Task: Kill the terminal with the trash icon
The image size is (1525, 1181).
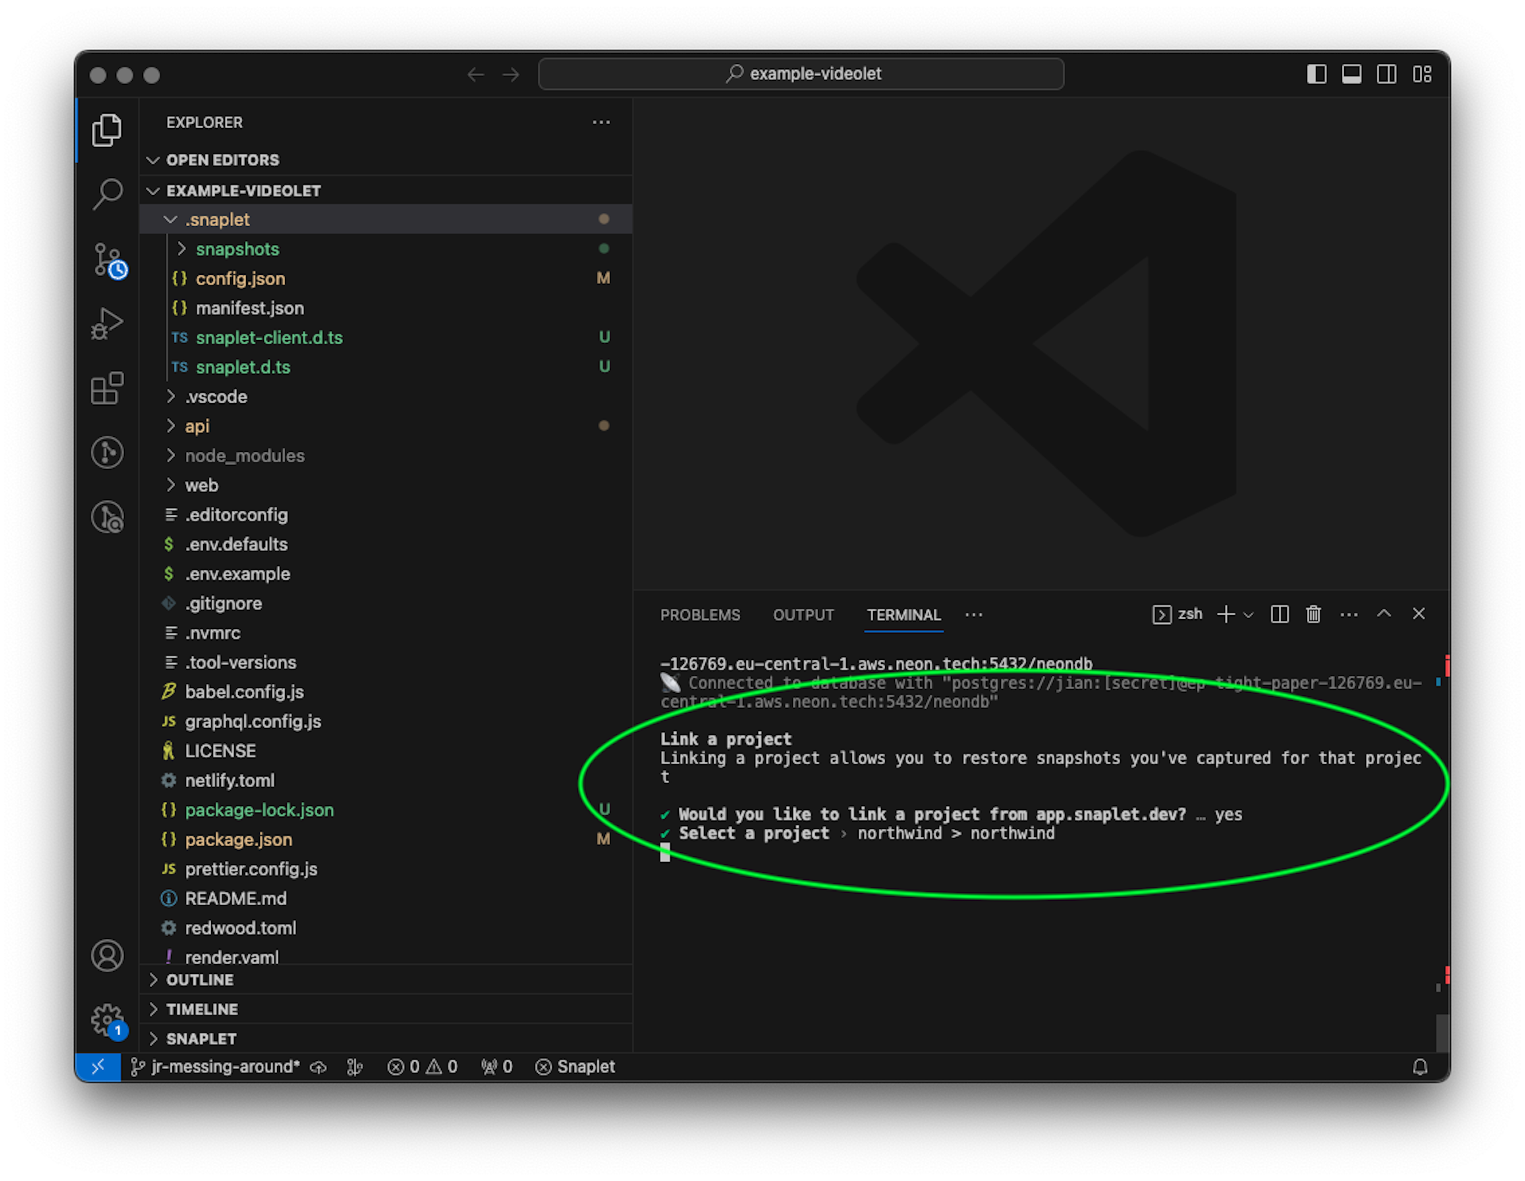Action: coord(1313,614)
